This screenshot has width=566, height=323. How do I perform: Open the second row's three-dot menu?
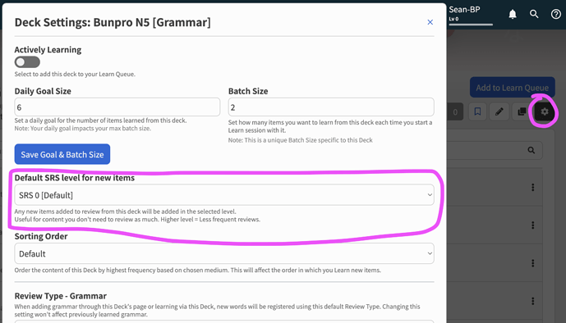click(533, 225)
